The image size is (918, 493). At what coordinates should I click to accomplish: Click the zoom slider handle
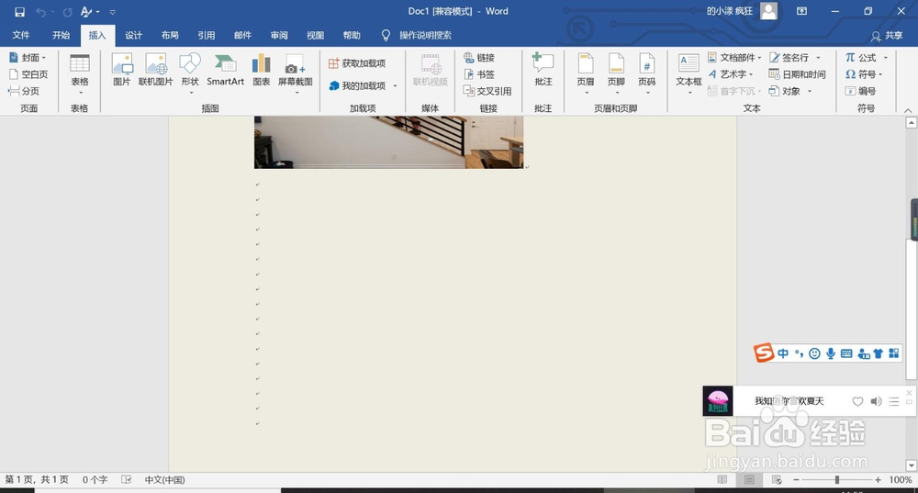(837, 479)
